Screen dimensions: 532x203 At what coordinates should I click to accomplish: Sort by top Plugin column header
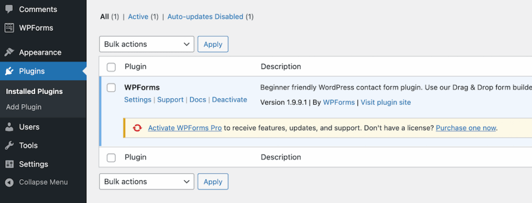coord(136,67)
